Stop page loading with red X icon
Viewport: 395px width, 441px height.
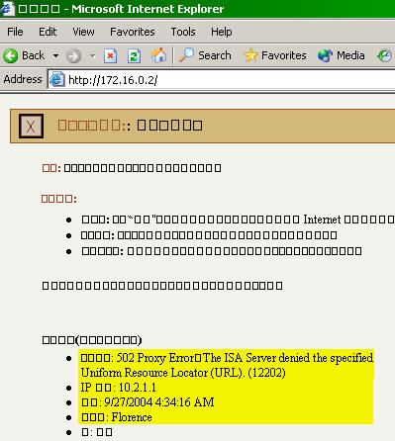tap(110, 55)
